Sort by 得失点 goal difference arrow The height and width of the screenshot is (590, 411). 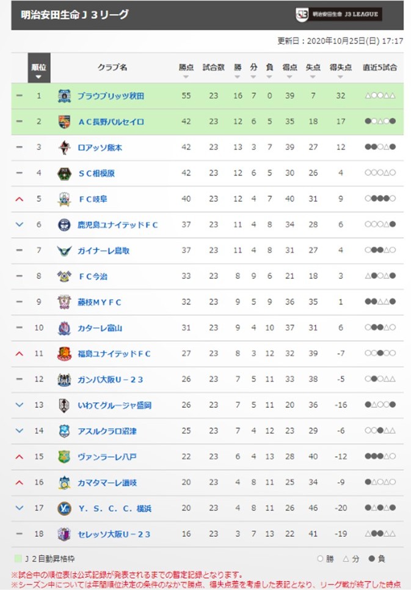tap(340, 77)
